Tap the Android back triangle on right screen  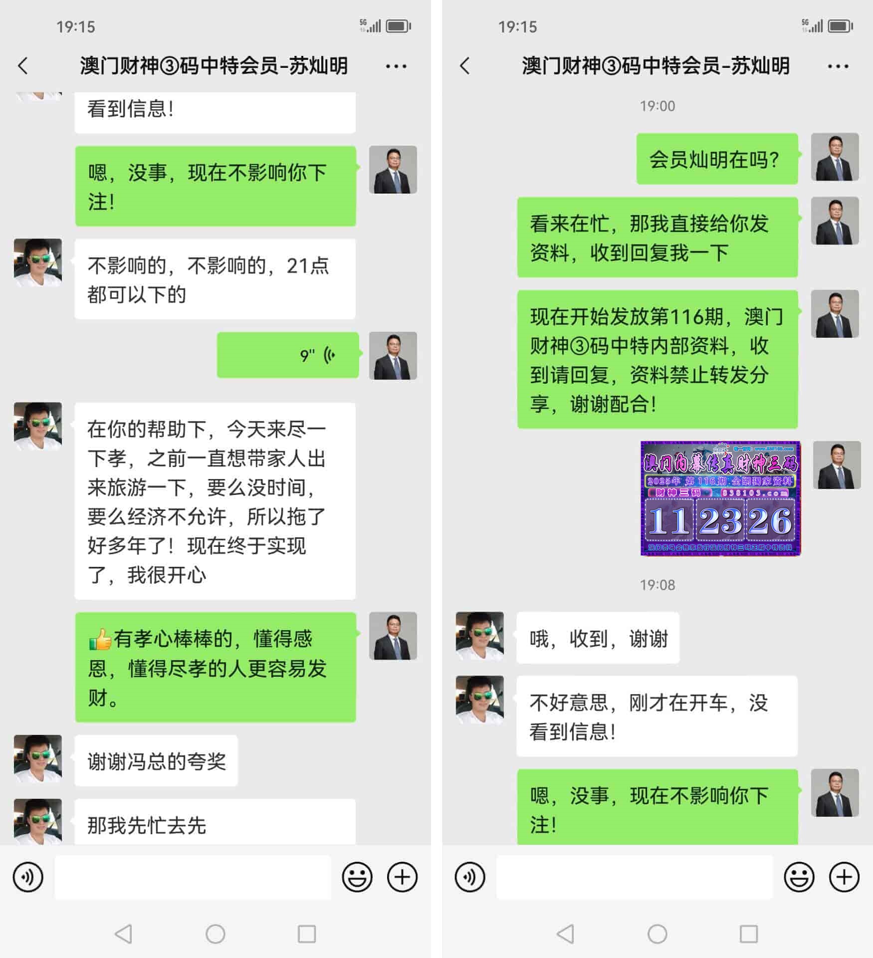point(565,934)
